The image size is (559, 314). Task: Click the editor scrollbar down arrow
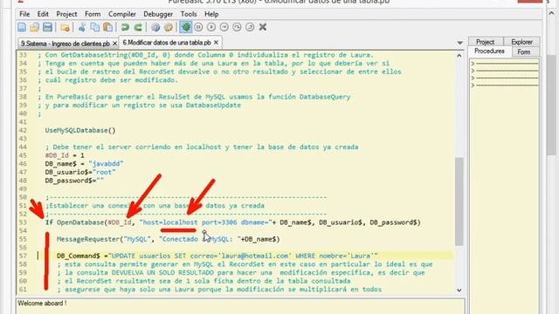tap(459, 290)
